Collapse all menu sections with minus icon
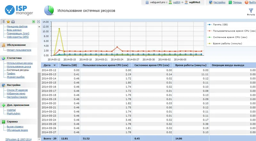 coord(38,21)
